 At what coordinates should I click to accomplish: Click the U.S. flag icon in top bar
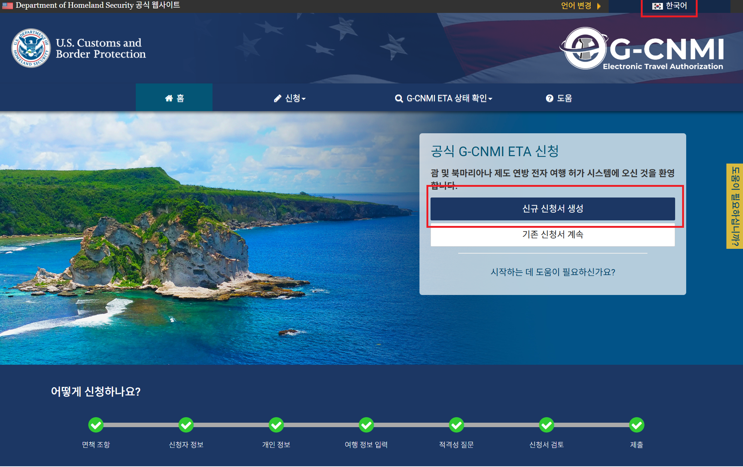point(7,6)
